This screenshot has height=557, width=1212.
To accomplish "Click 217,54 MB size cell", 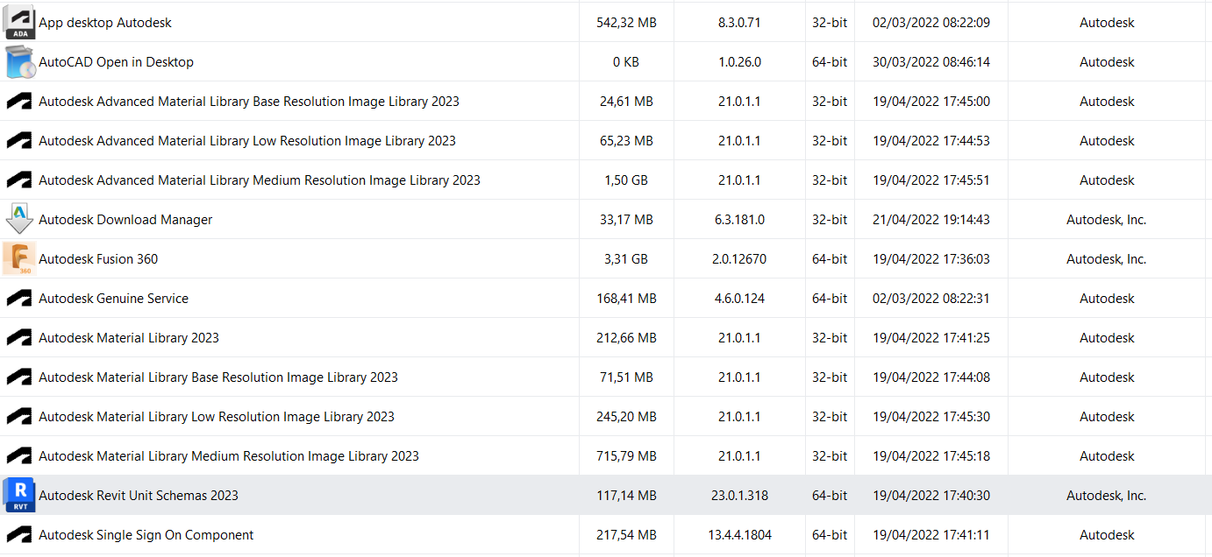I will click(626, 535).
